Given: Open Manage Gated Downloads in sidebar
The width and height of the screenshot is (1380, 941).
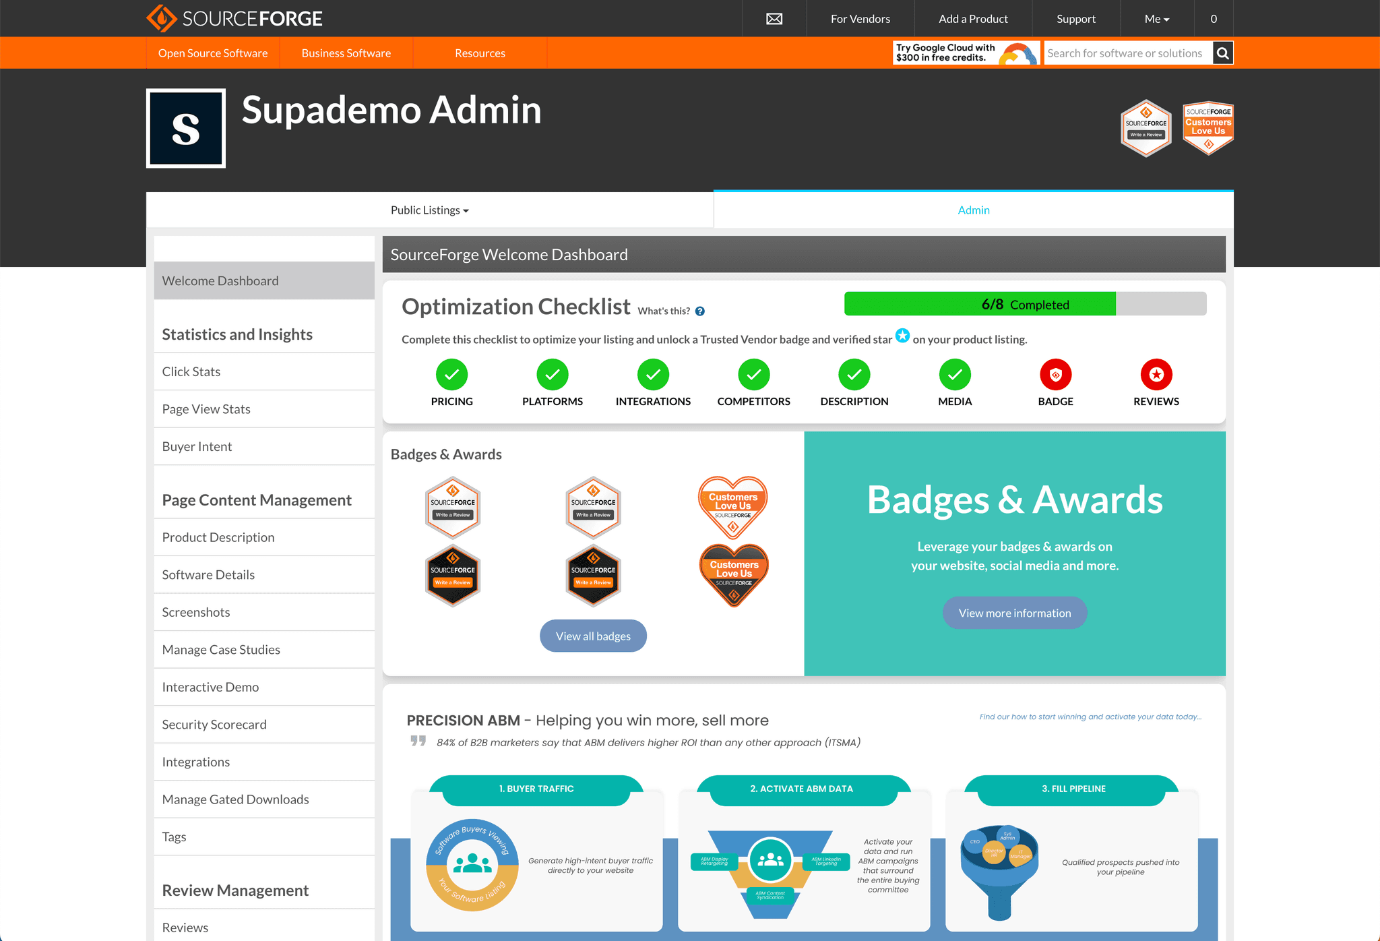Looking at the screenshot, I should point(264,799).
